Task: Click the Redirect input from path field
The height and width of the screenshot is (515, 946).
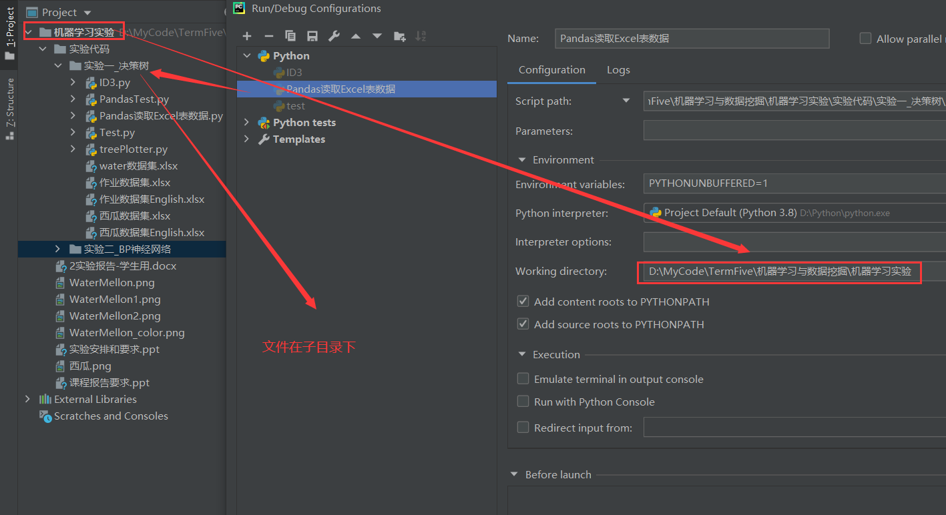Action: [794, 428]
